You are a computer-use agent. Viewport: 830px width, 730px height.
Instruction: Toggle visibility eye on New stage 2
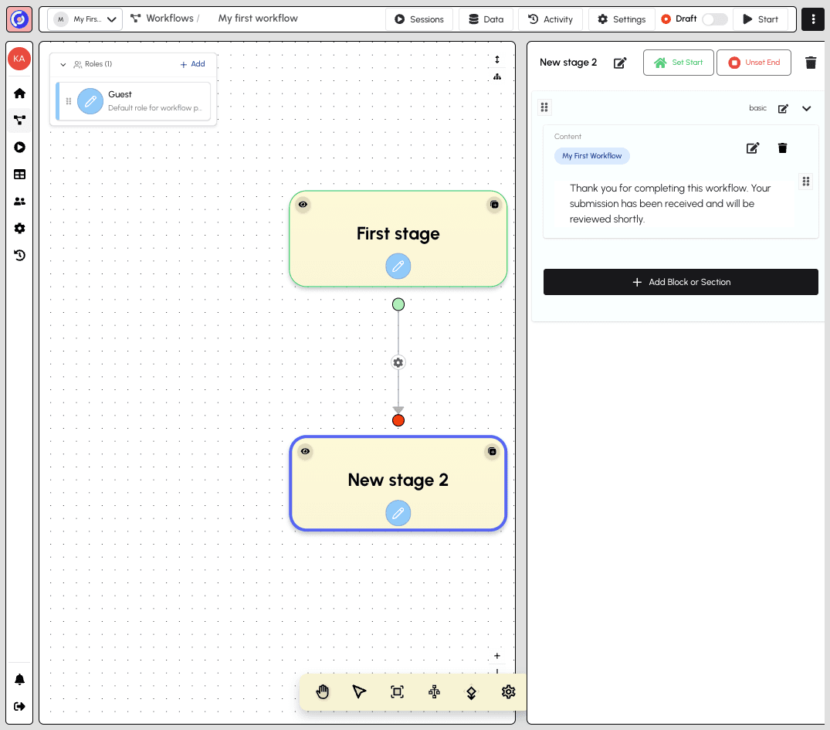[x=305, y=451]
